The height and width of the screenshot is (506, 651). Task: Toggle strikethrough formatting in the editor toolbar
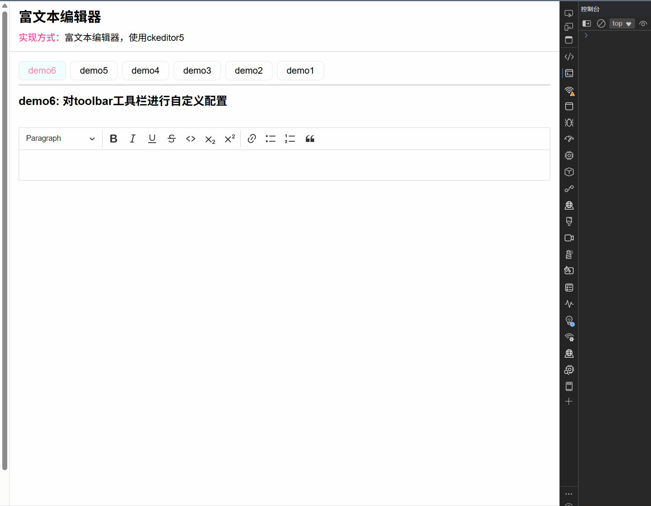point(172,139)
